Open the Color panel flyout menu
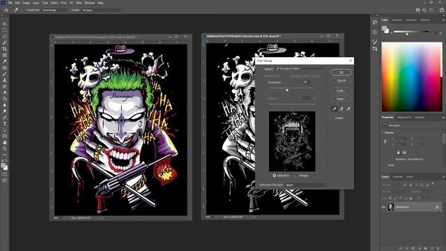The width and height of the screenshot is (446, 251). (443, 20)
